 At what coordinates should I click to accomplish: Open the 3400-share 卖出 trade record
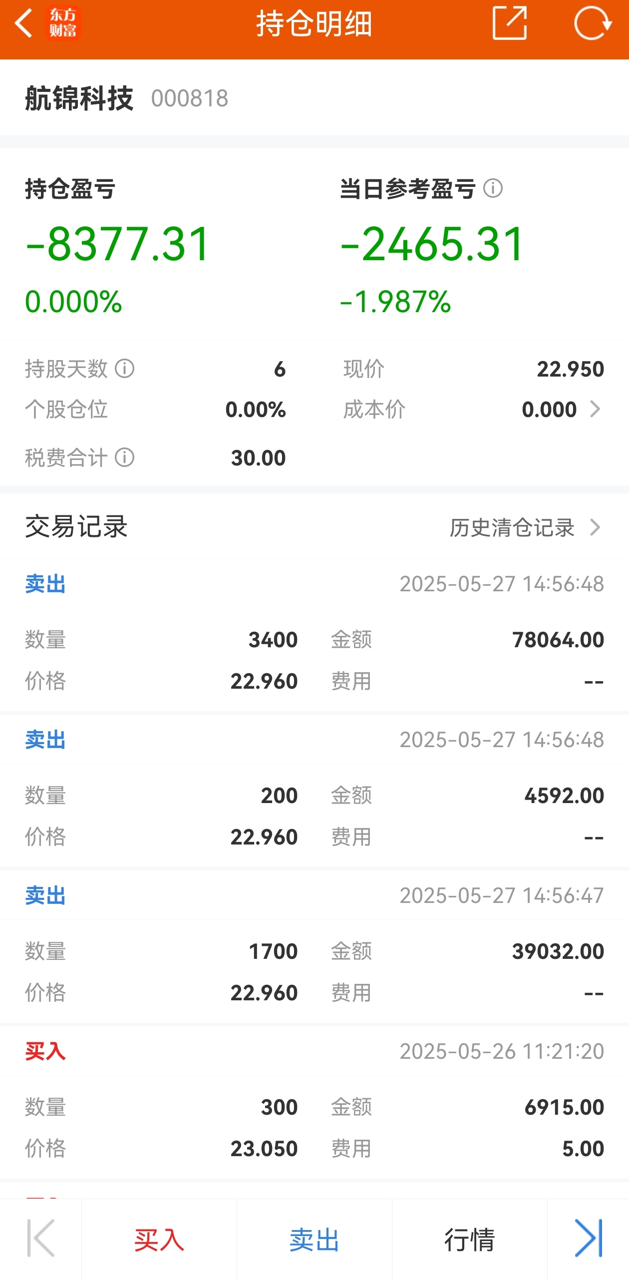coord(314,635)
